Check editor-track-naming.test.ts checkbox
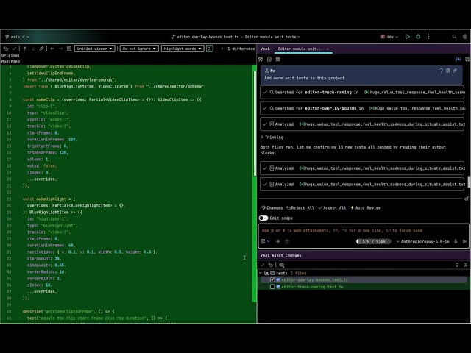This screenshot has width=471, height=353. [272, 287]
